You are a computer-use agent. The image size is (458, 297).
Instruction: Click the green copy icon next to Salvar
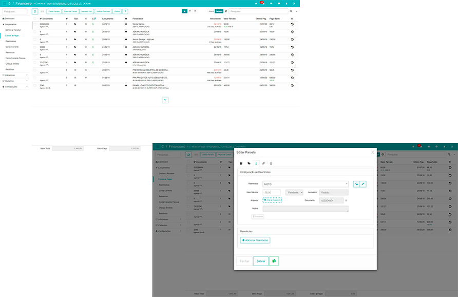point(274,261)
